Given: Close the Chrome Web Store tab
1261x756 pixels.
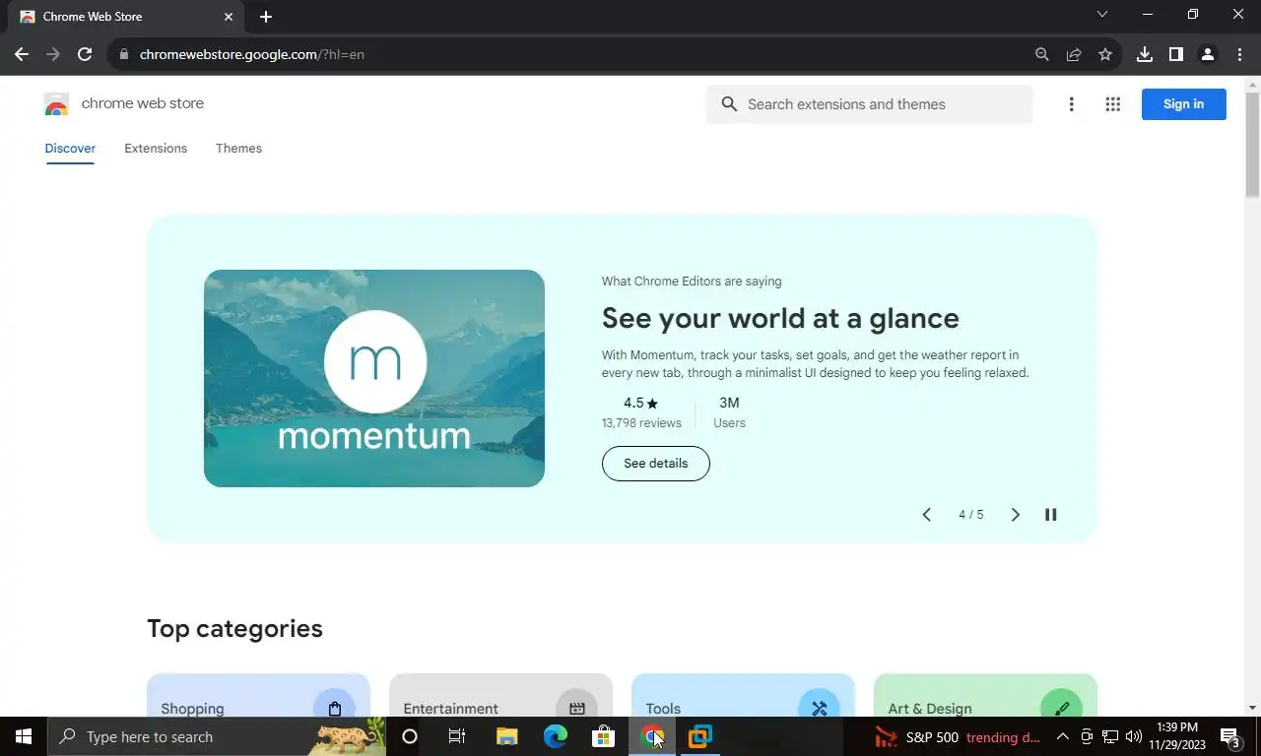Looking at the screenshot, I should pos(229,17).
